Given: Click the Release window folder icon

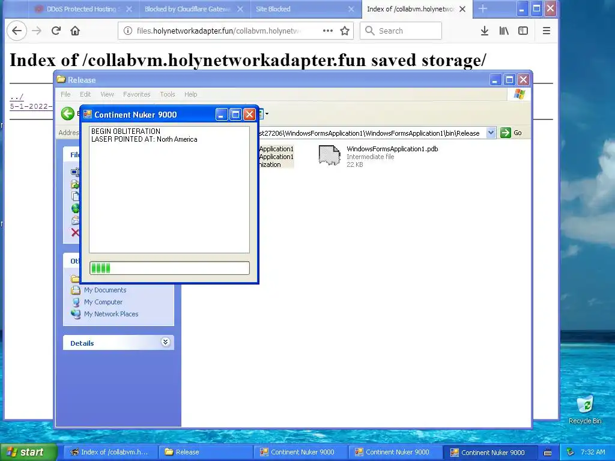Looking at the screenshot, I should click(61, 80).
